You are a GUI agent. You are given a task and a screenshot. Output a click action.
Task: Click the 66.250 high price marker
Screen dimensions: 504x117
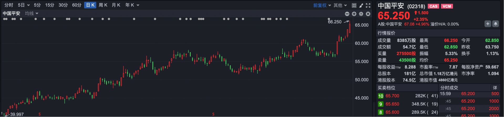[335, 22]
